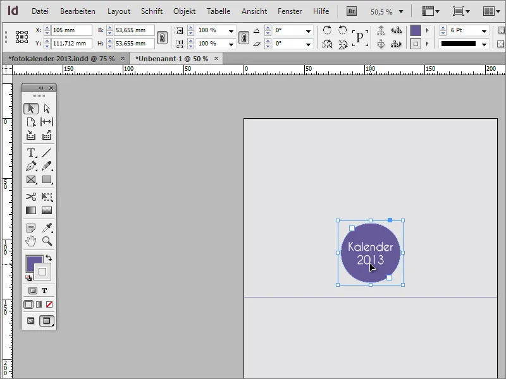This screenshot has height=379, width=506.
Task: Select the Eyedropper tool
Action: [47, 226]
